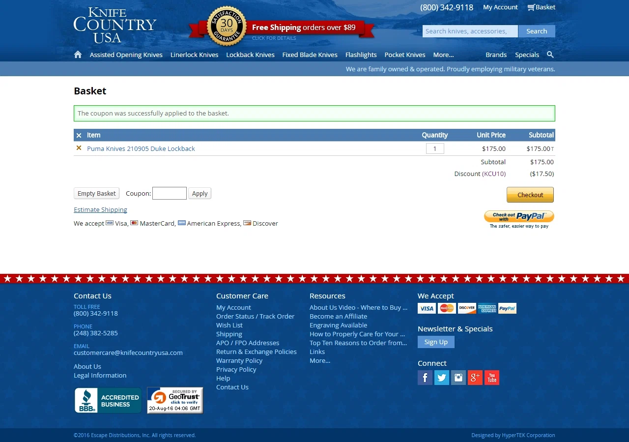This screenshot has height=442, width=629.
Task: Apply the coupon with Apply button
Action: (x=200, y=193)
